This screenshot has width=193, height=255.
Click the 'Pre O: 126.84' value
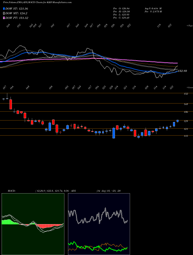pyautogui.click(x=121, y=8)
